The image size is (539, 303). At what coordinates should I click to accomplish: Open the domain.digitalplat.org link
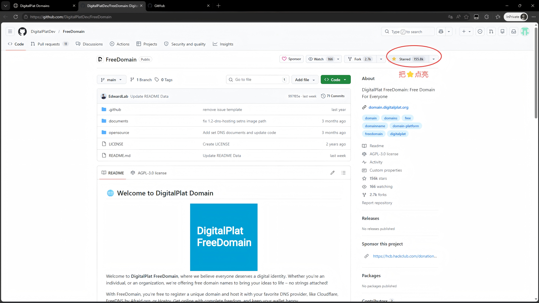[x=388, y=107]
